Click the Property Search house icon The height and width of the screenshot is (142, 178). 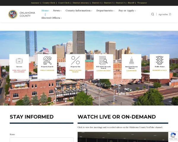47,60
